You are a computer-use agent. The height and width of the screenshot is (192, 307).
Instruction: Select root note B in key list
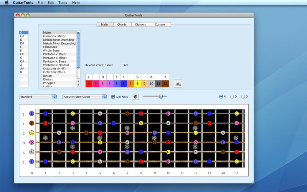pyautogui.click(x=24, y=72)
